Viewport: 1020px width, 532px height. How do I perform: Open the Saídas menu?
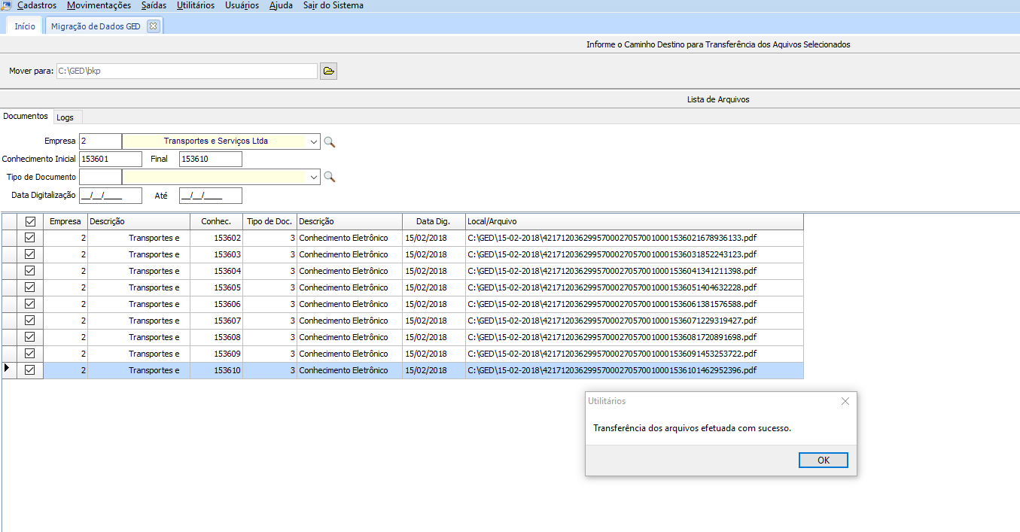[x=154, y=5]
